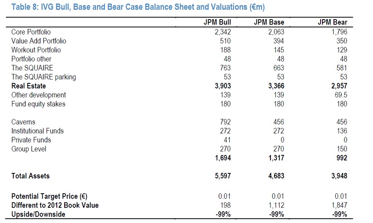
Task: Select the Caverns row label
Action: [23, 122]
